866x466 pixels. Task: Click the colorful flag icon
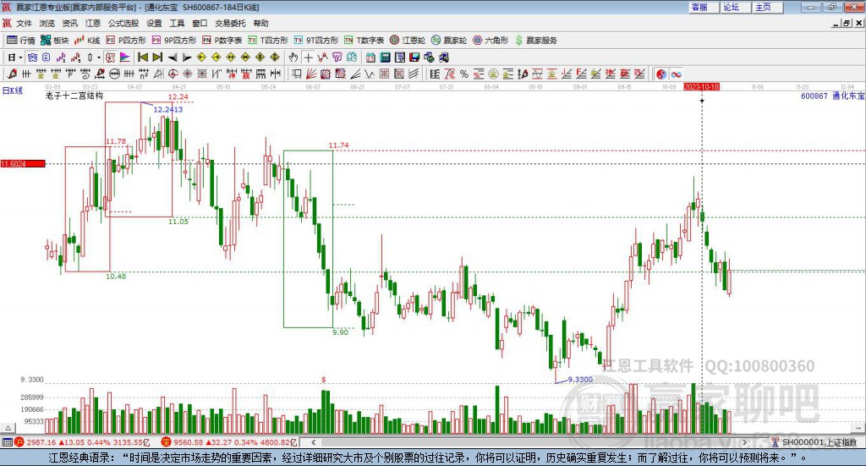pos(126,57)
